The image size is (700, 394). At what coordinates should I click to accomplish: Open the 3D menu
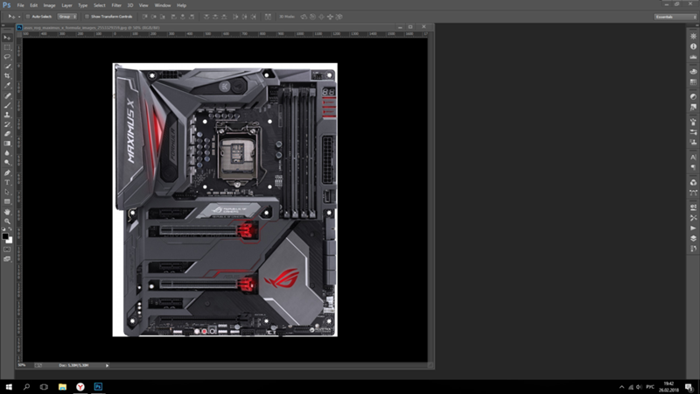129,5
